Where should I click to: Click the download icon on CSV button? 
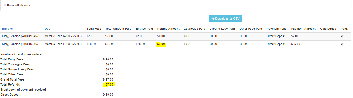click(x=213, y=19)
